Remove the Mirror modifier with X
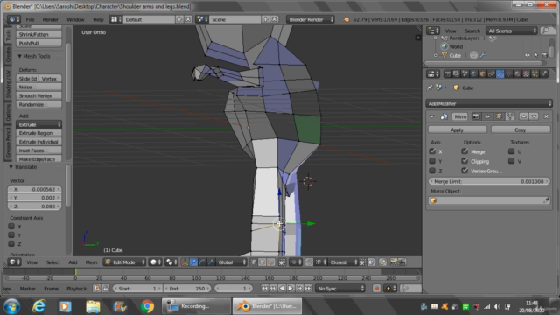 (x=546, y=116)
